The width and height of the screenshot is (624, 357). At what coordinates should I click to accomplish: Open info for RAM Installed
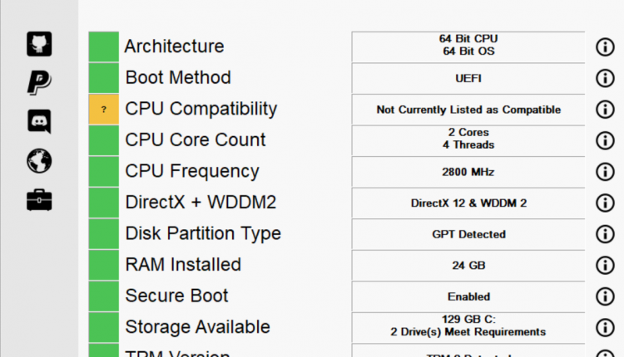[x=605, y=265]
